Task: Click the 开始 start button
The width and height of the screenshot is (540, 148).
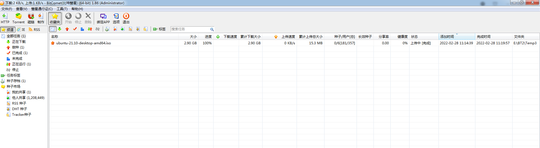Action: pyautogui.click(x=68, y=18)
